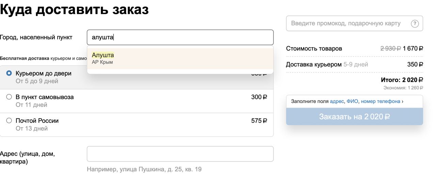Follow the адрес link in the hint
436x185 pixels.
pos(337,101)
